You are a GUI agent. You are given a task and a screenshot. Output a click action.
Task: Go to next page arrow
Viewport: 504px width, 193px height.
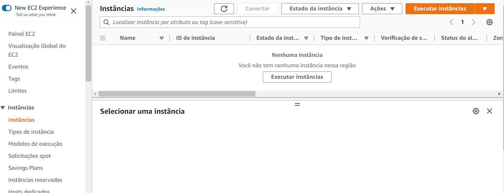point(473,22)
